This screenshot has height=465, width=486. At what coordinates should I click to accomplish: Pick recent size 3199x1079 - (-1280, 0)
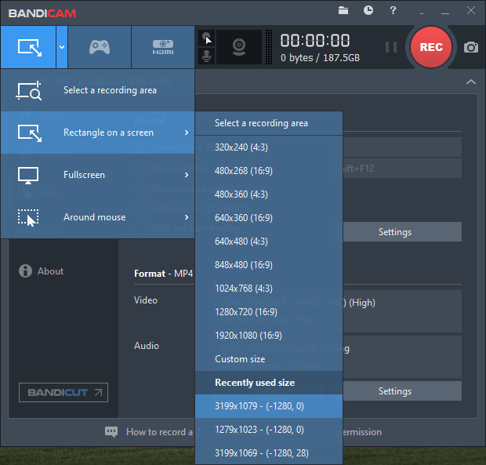[x=269, y=406]
